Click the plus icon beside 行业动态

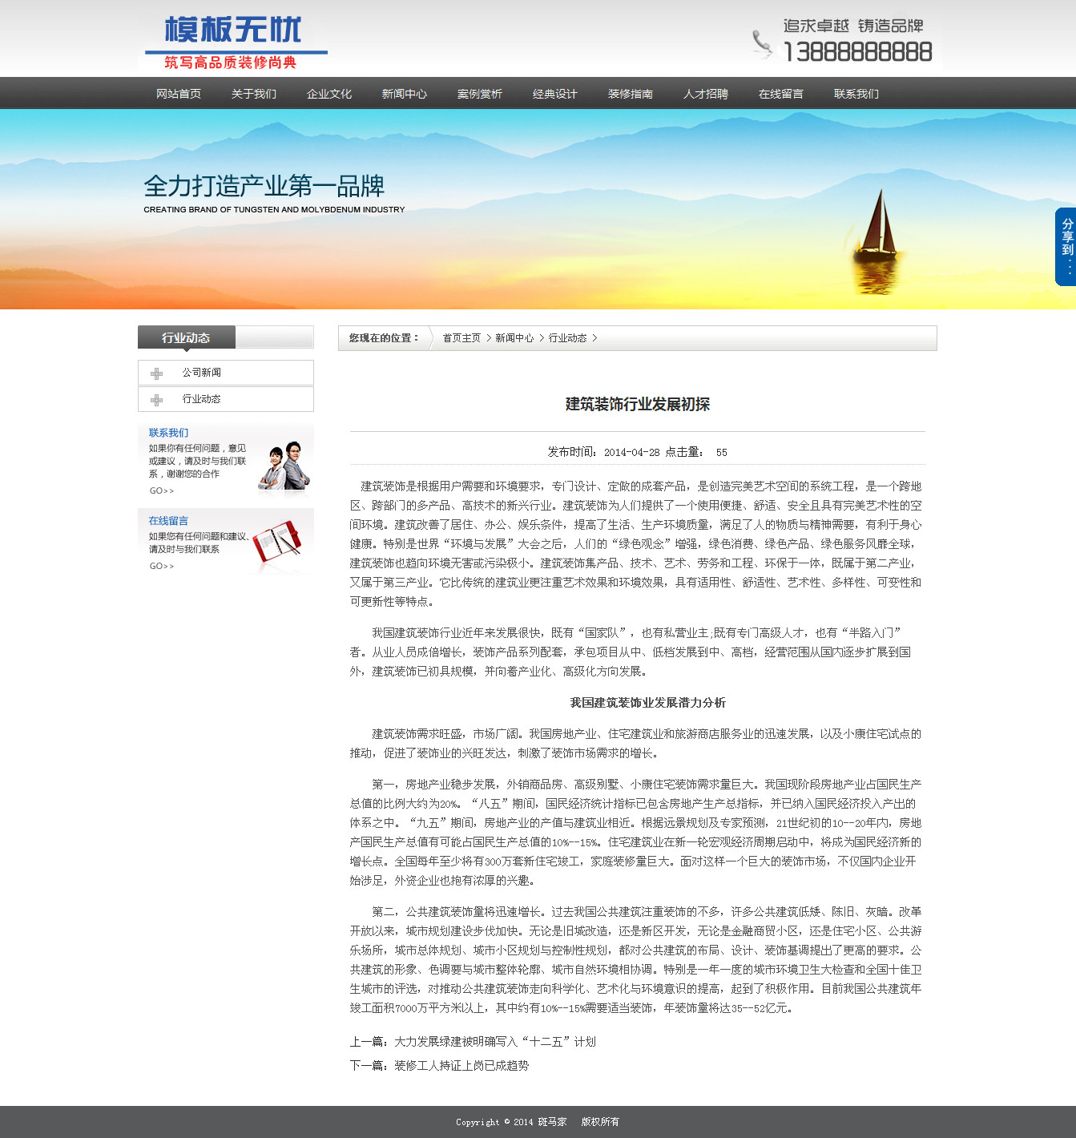point(157,400)
